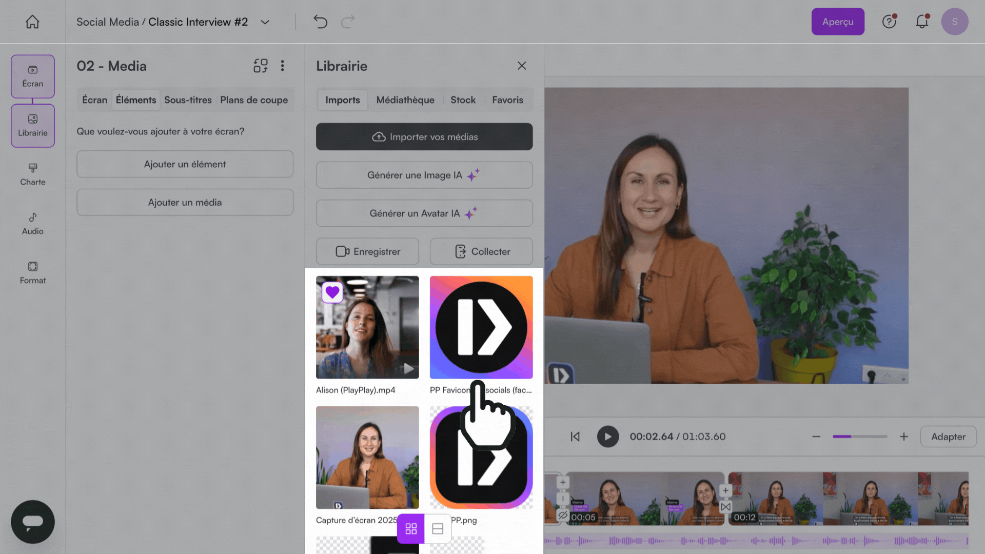
Task: Toggle favorite heart on Alison video
Action: [332, 292]
